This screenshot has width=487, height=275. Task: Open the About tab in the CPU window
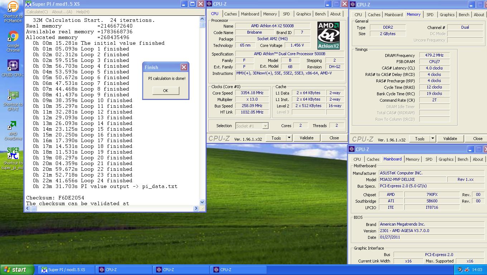pyautogui.click(x=336, y=14)
